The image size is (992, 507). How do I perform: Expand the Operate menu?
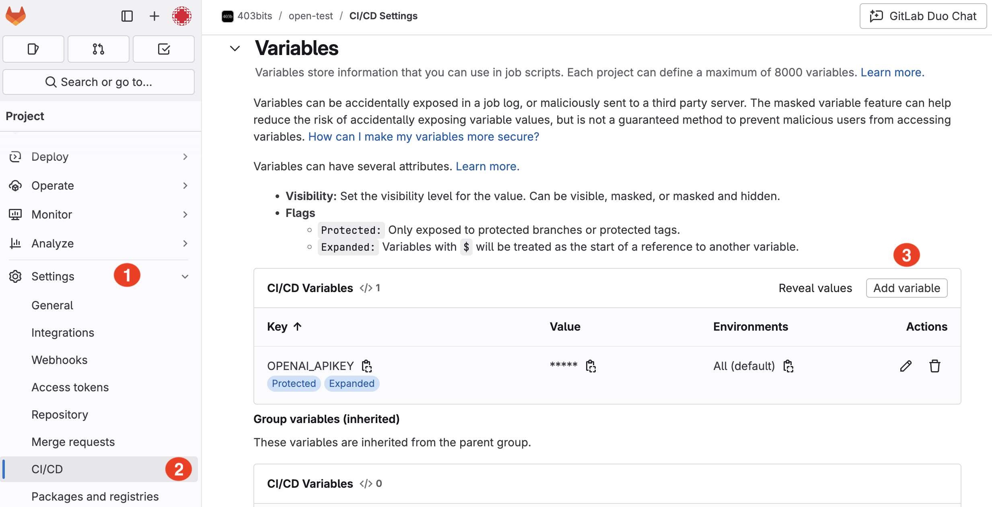click(x=99, y=186)
